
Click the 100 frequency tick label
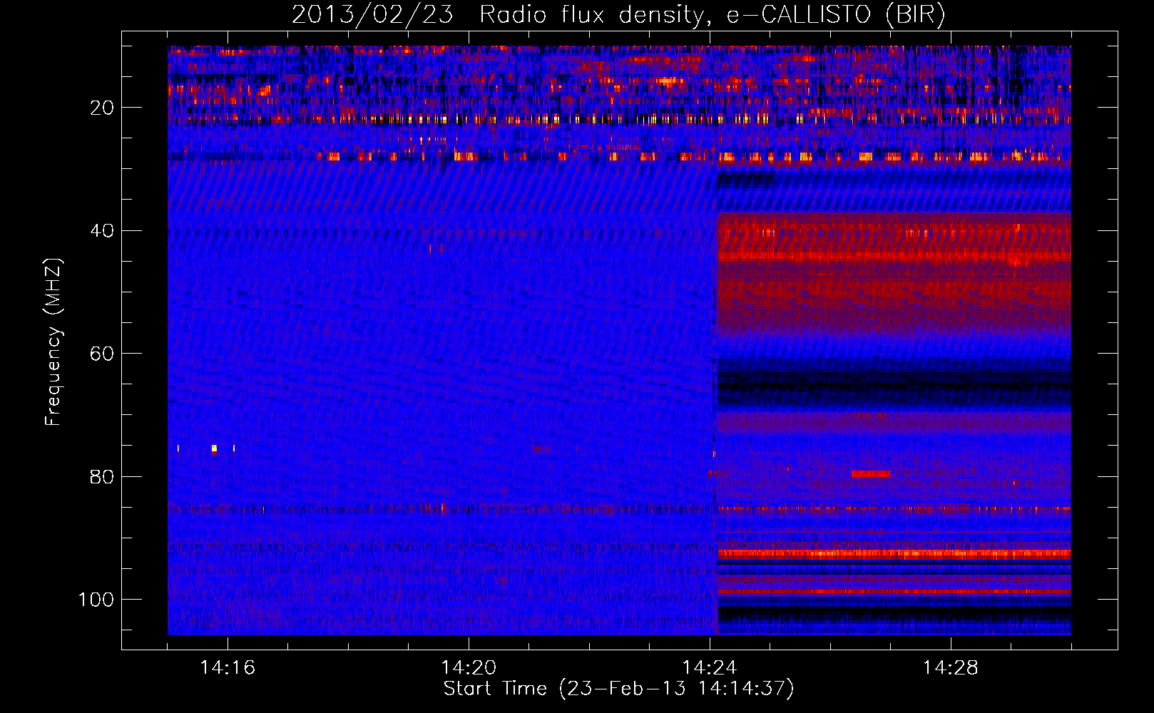pos(96,599)
